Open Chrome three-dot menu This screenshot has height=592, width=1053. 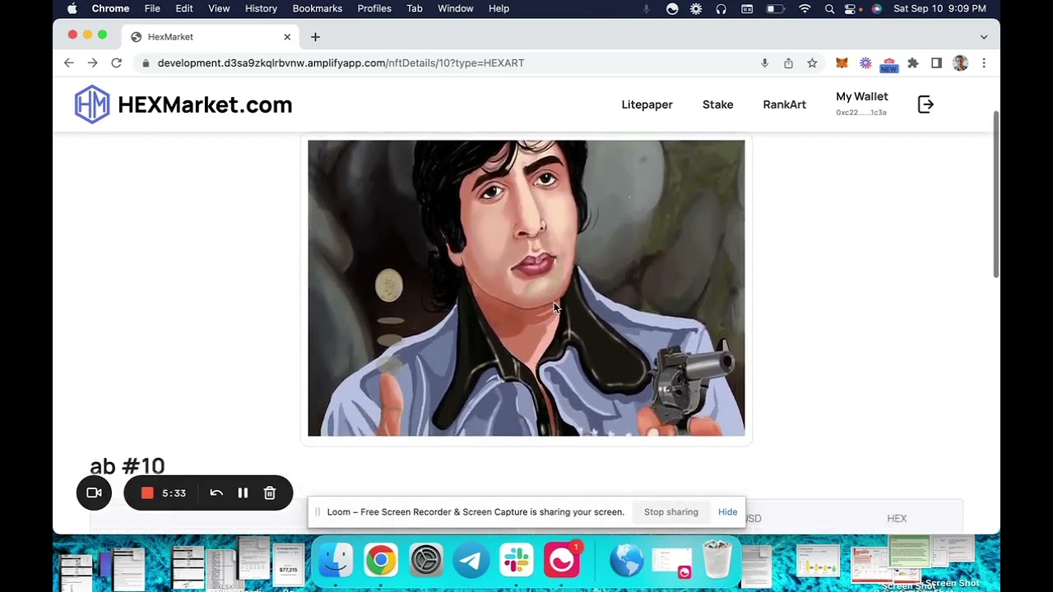[984, 62]
